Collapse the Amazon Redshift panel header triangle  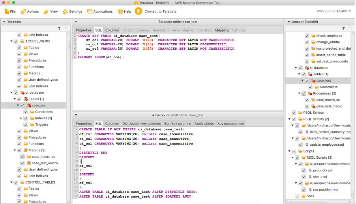(x=289, y=22)
